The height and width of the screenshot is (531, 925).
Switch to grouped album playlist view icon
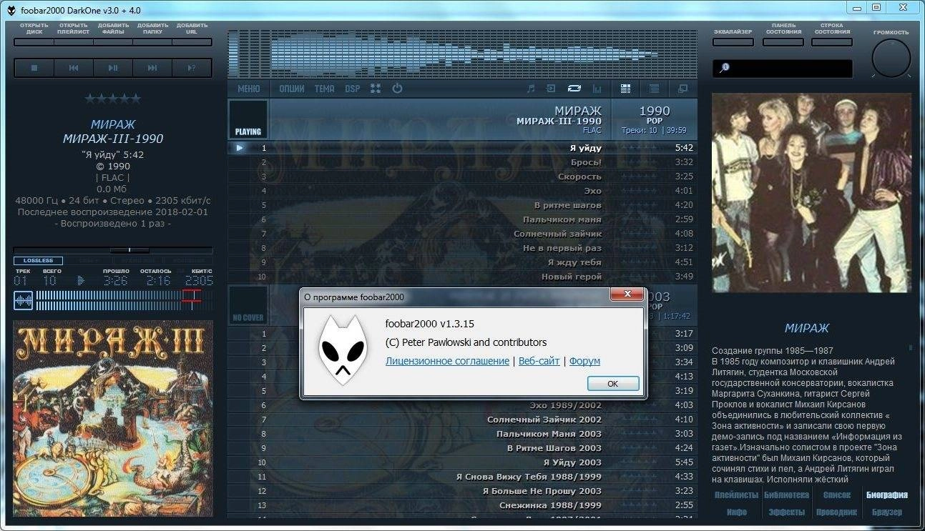[626, 89]
